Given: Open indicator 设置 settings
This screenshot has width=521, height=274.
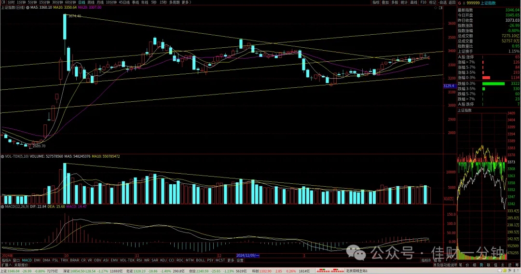Looking at the screenshot, I should (x=240, y=260).
